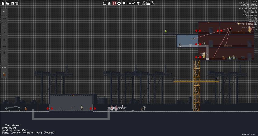Click the filename deadbolt wizard2.nc

click(15, 130)
